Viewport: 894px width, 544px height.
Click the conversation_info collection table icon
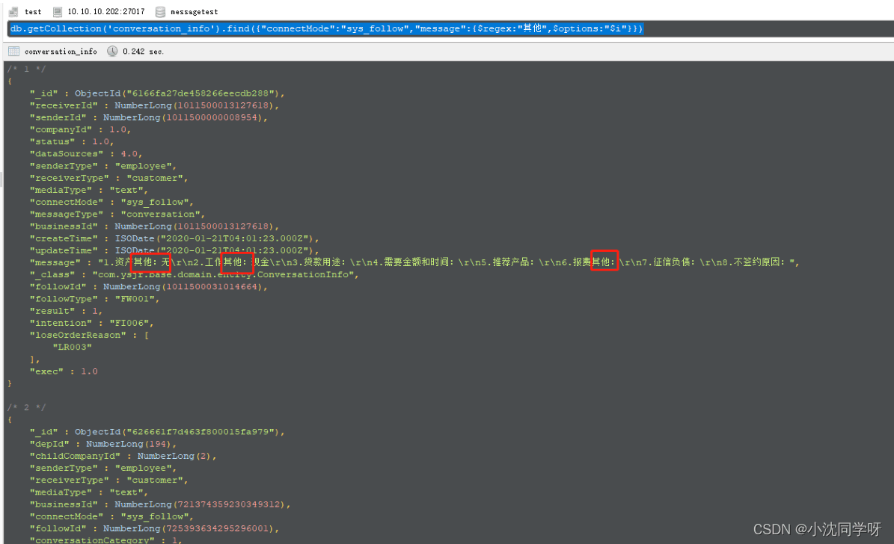14,52
